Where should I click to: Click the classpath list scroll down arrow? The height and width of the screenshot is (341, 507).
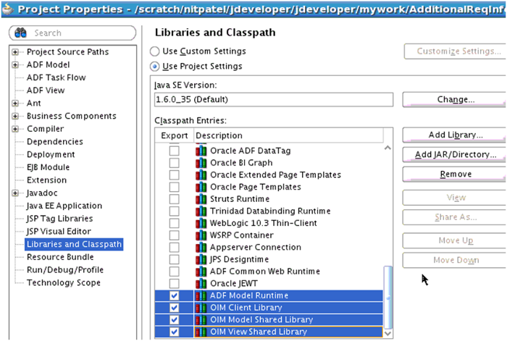387,333
